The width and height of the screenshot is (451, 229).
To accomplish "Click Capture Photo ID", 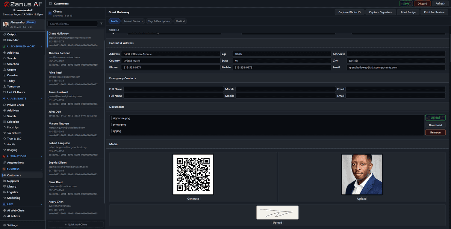I will 349,12.
